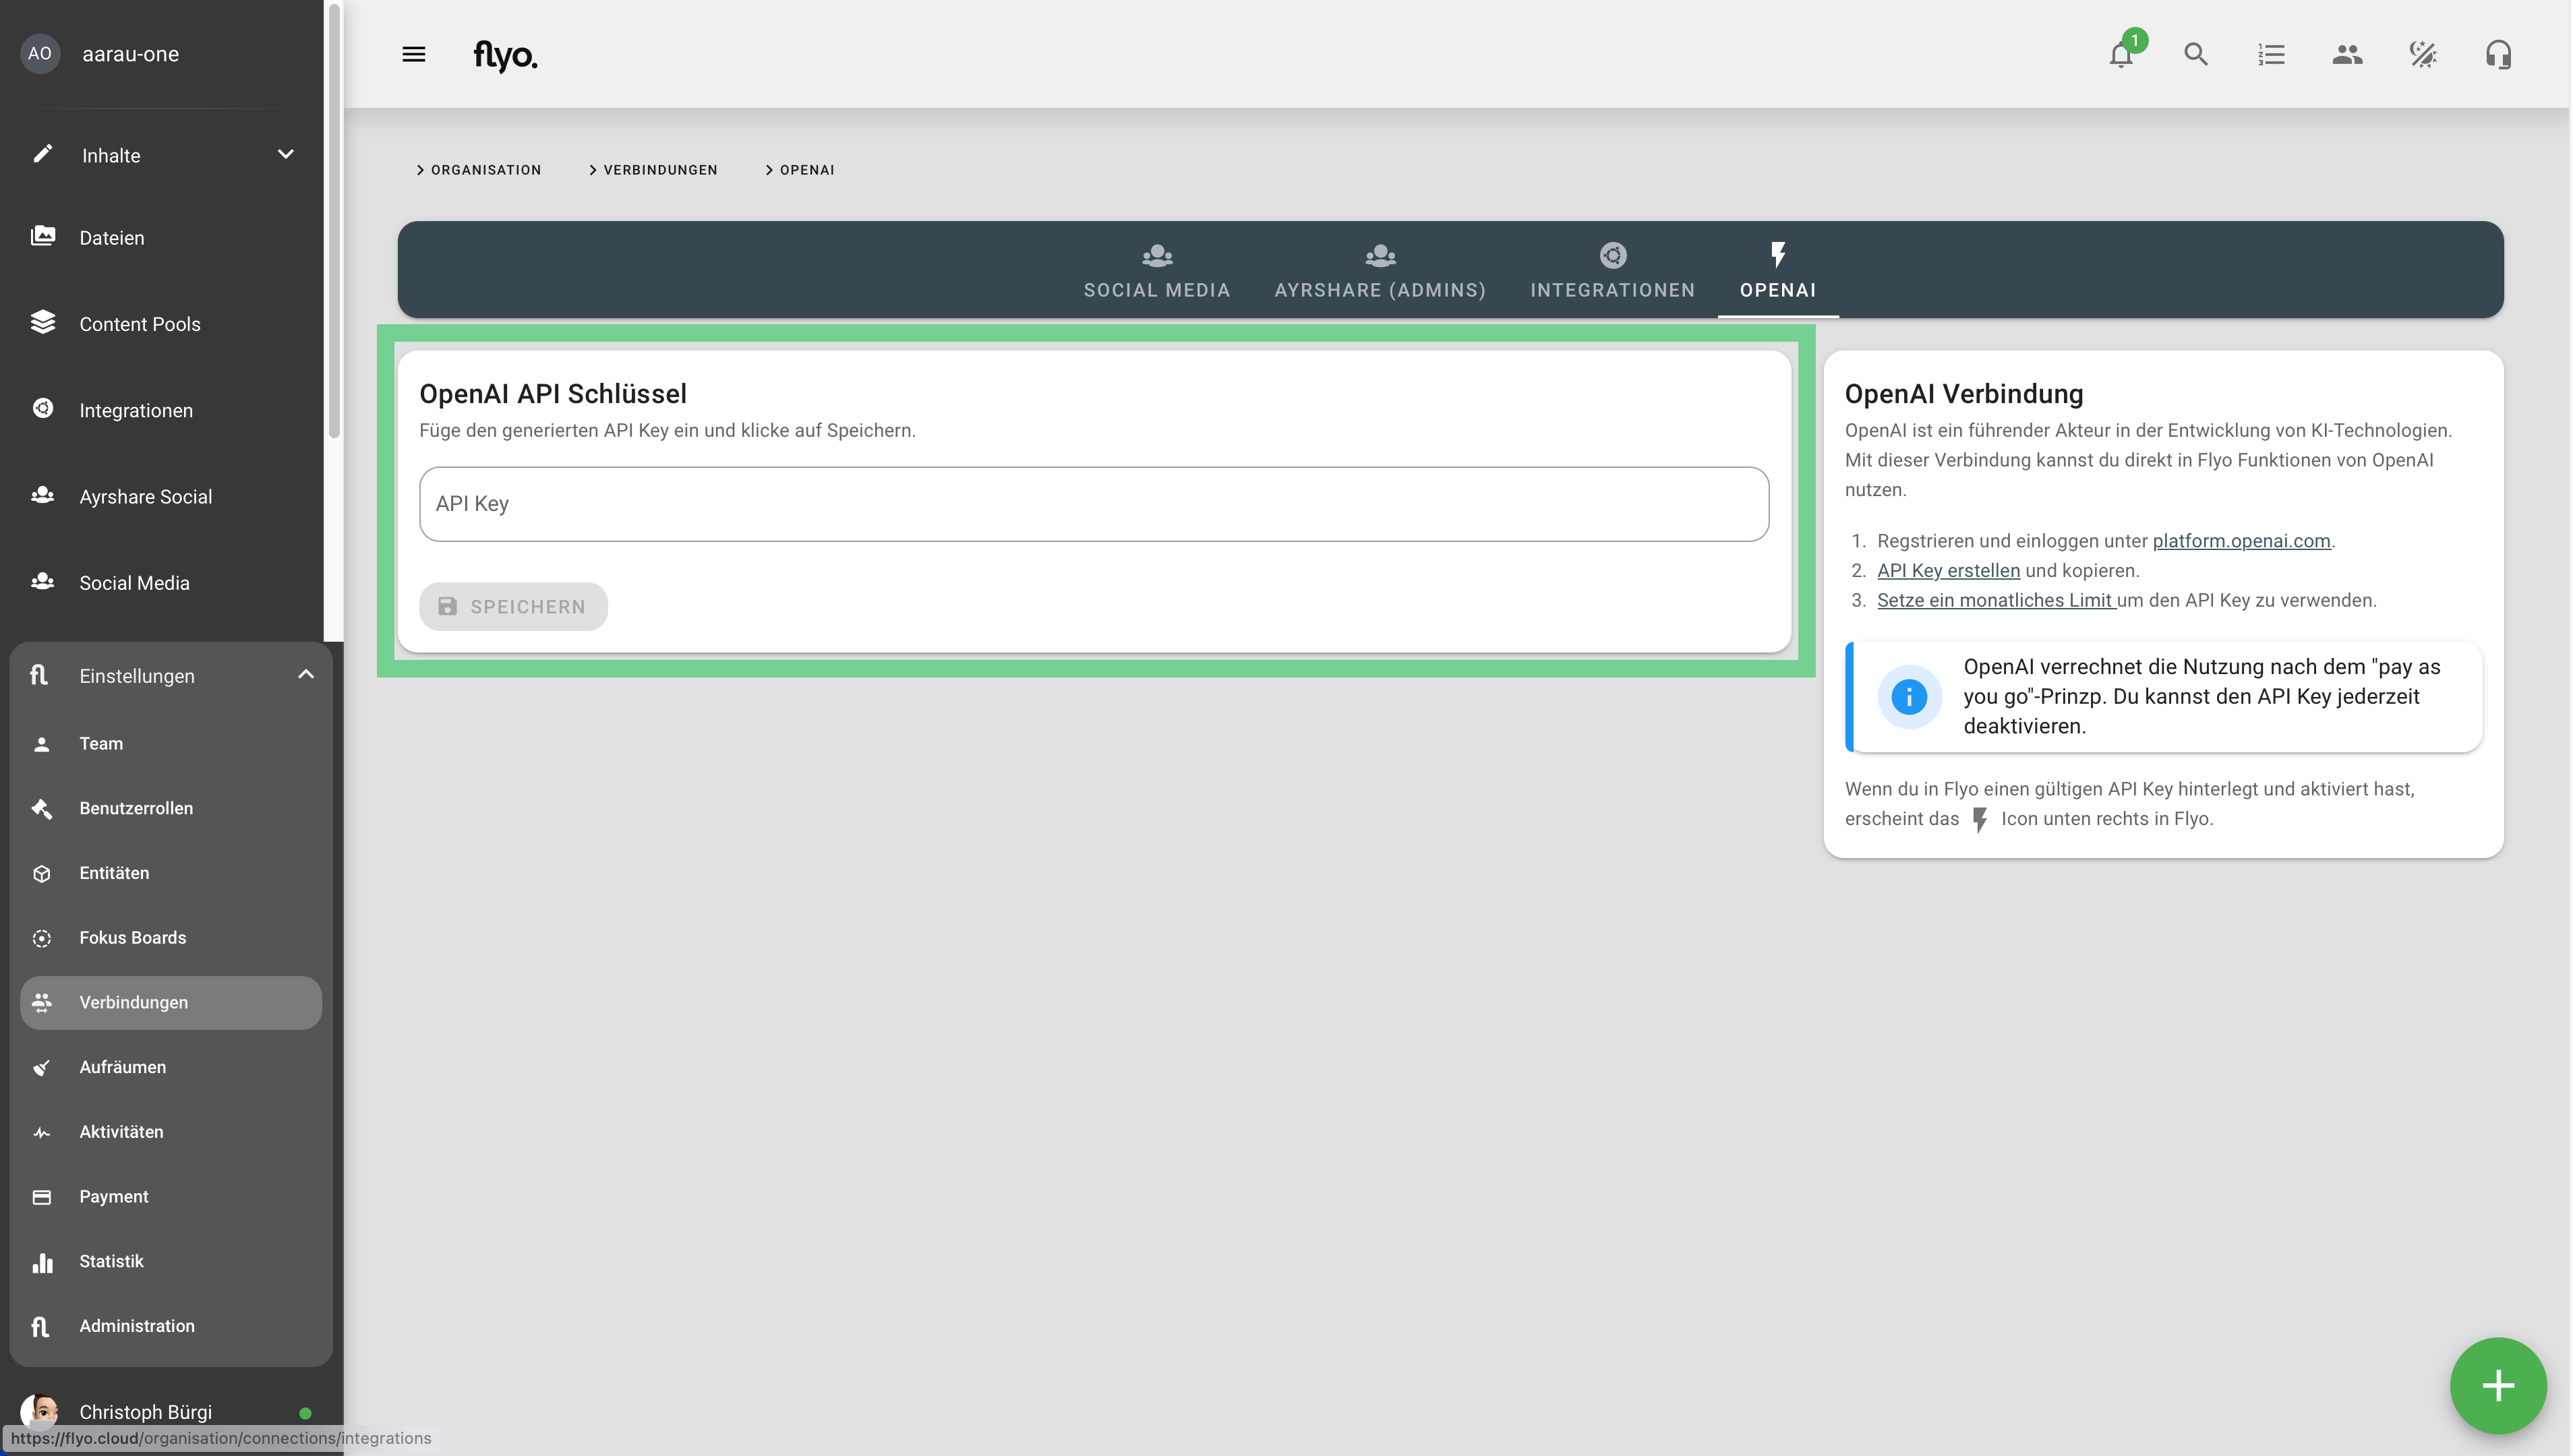Click the green plus floating button
2573x1456 pixels.
point(2498,1385)
